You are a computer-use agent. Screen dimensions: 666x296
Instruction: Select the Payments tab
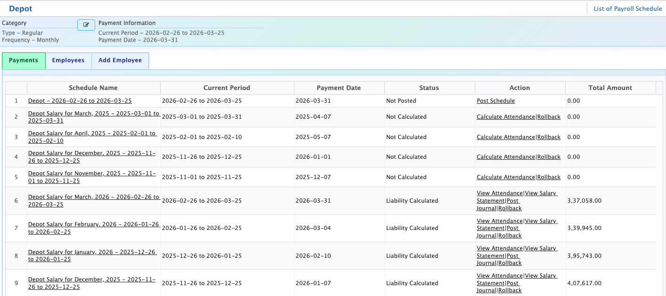(24, 60)
